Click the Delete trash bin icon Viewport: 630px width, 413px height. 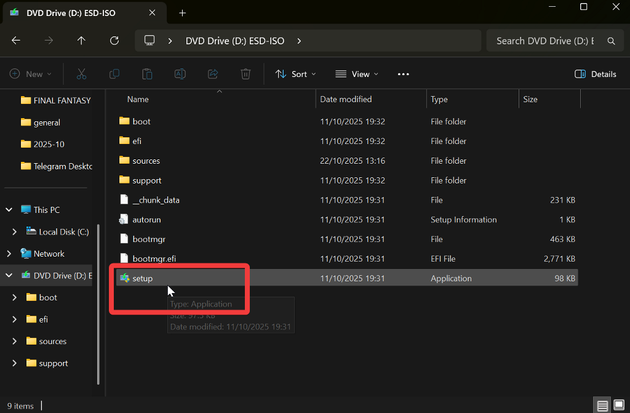pos(245,74)
